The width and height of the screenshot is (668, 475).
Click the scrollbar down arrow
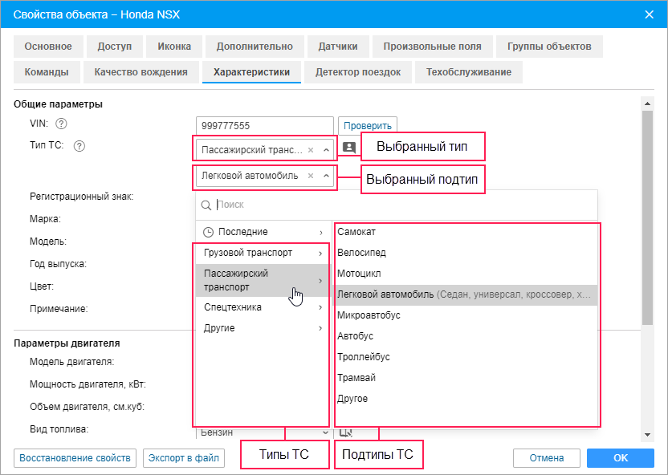tap(648, 435)
